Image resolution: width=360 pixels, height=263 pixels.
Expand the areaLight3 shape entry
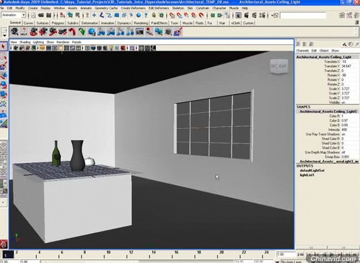329,161
